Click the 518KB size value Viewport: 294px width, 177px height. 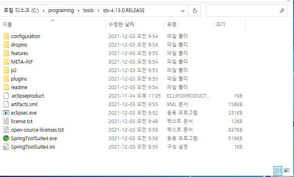pos(235,138)
